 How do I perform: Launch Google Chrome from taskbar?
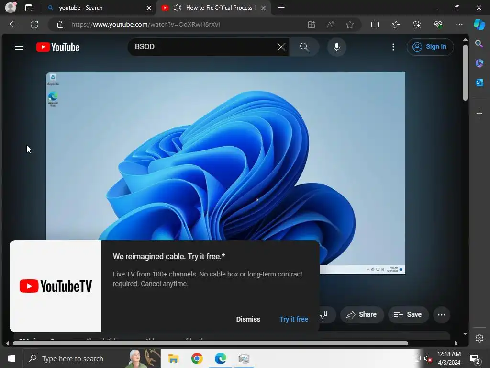[x=197, y=358]
